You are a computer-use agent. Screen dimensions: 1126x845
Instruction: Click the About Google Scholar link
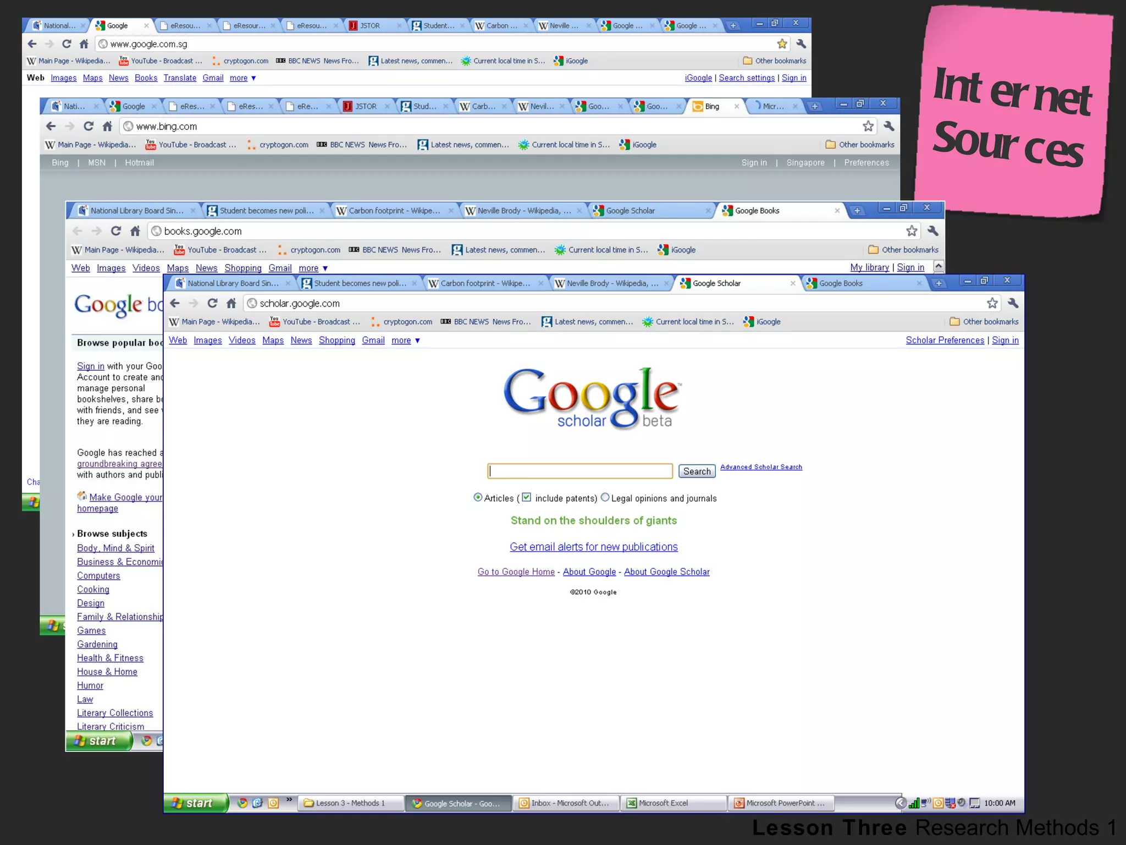666,572
